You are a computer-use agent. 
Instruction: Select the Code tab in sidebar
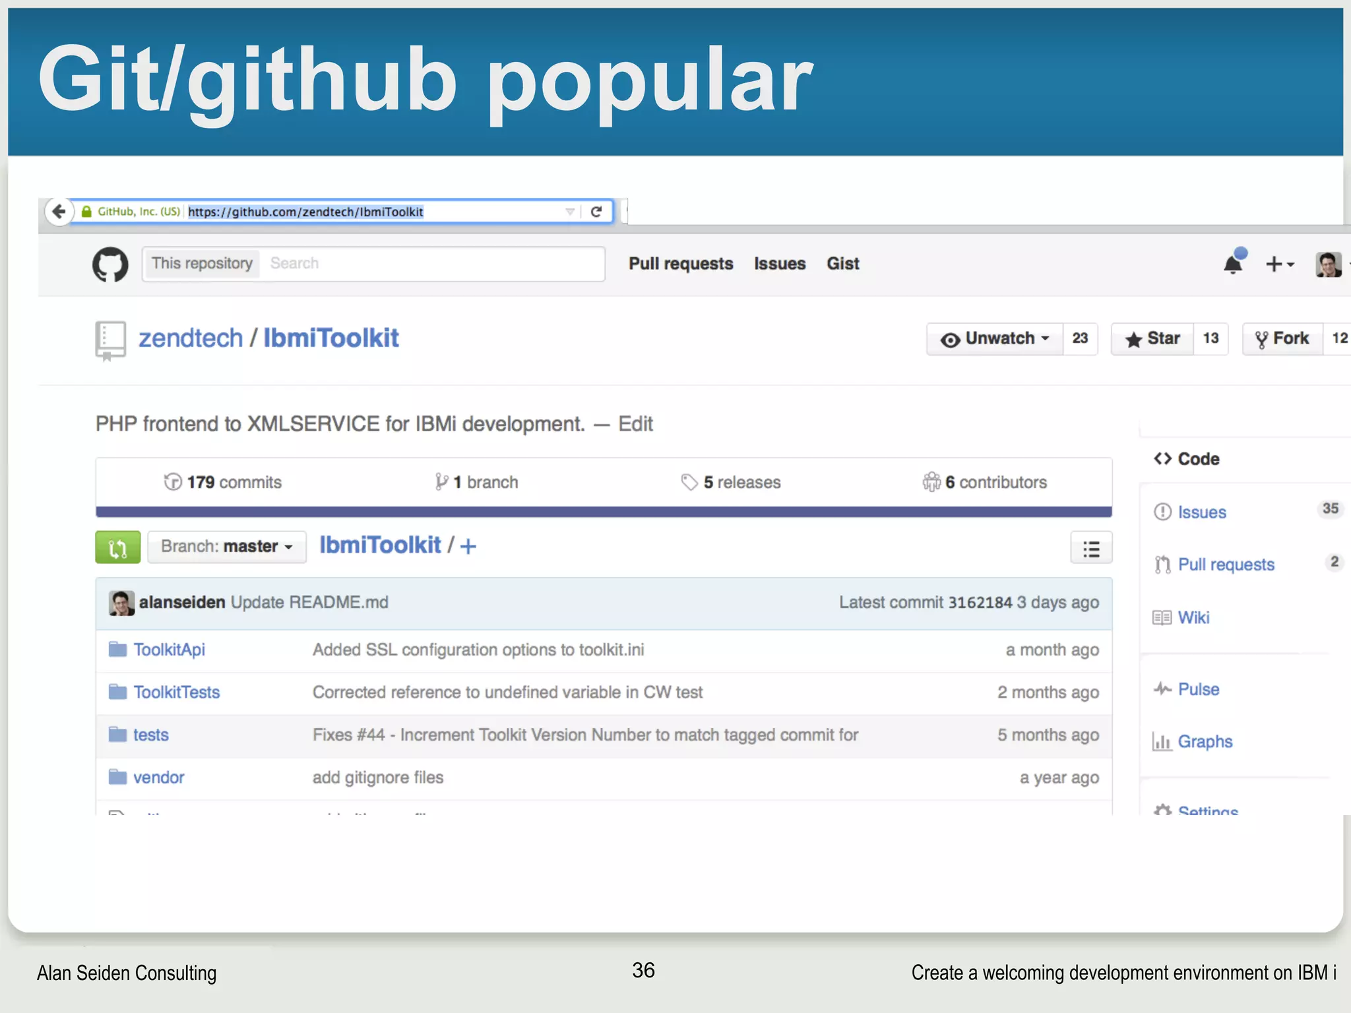pyautogui.click(x=1187, y=459)
